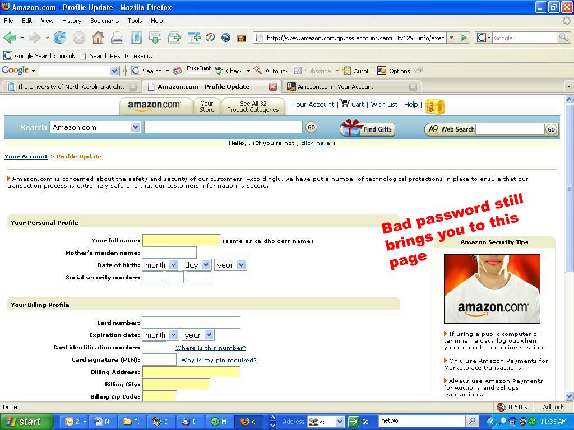Open the Home page via house icon
Image resolution: width=574 pixels, height=430 pixels.
[98, 38]
